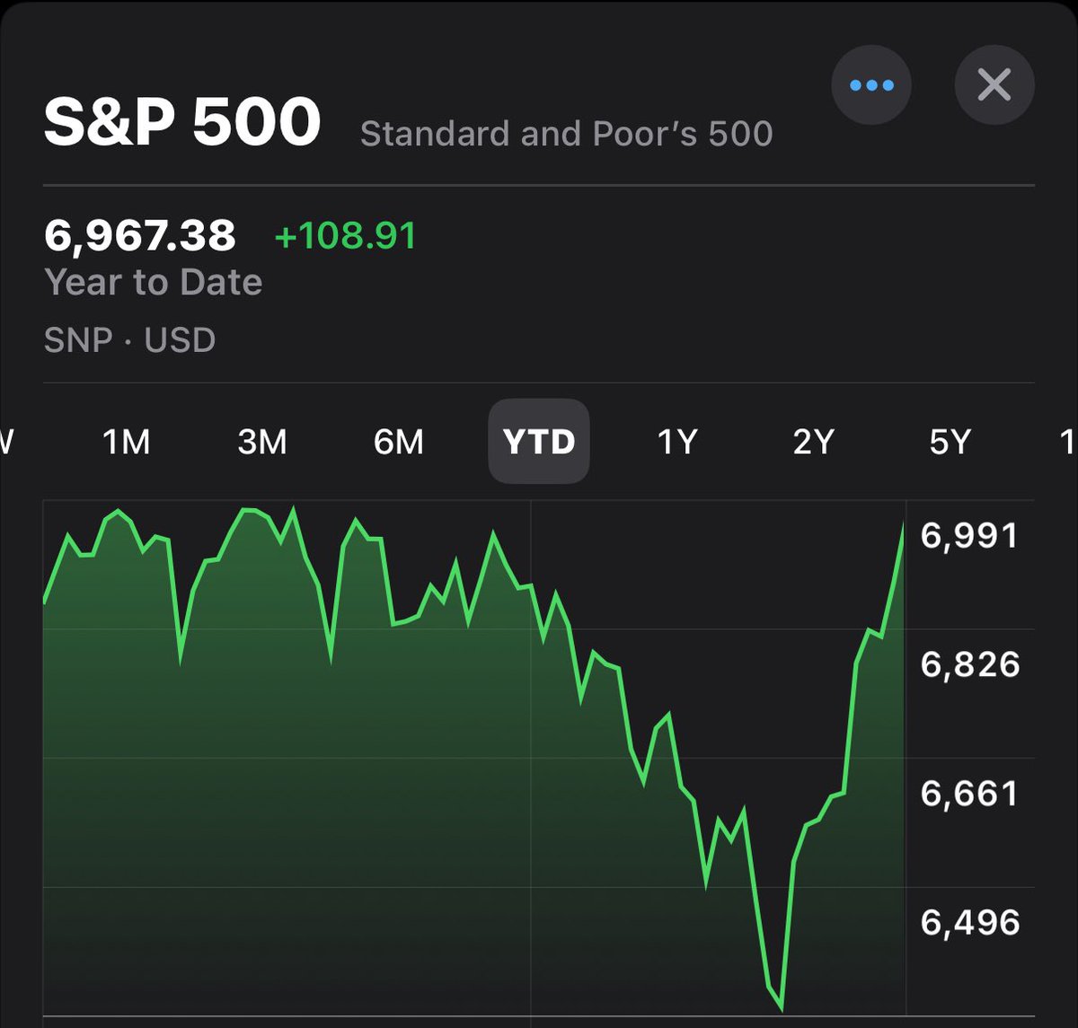Tap the 6,967.38 current price
1078x1028 pixels.
coord(140,235)
